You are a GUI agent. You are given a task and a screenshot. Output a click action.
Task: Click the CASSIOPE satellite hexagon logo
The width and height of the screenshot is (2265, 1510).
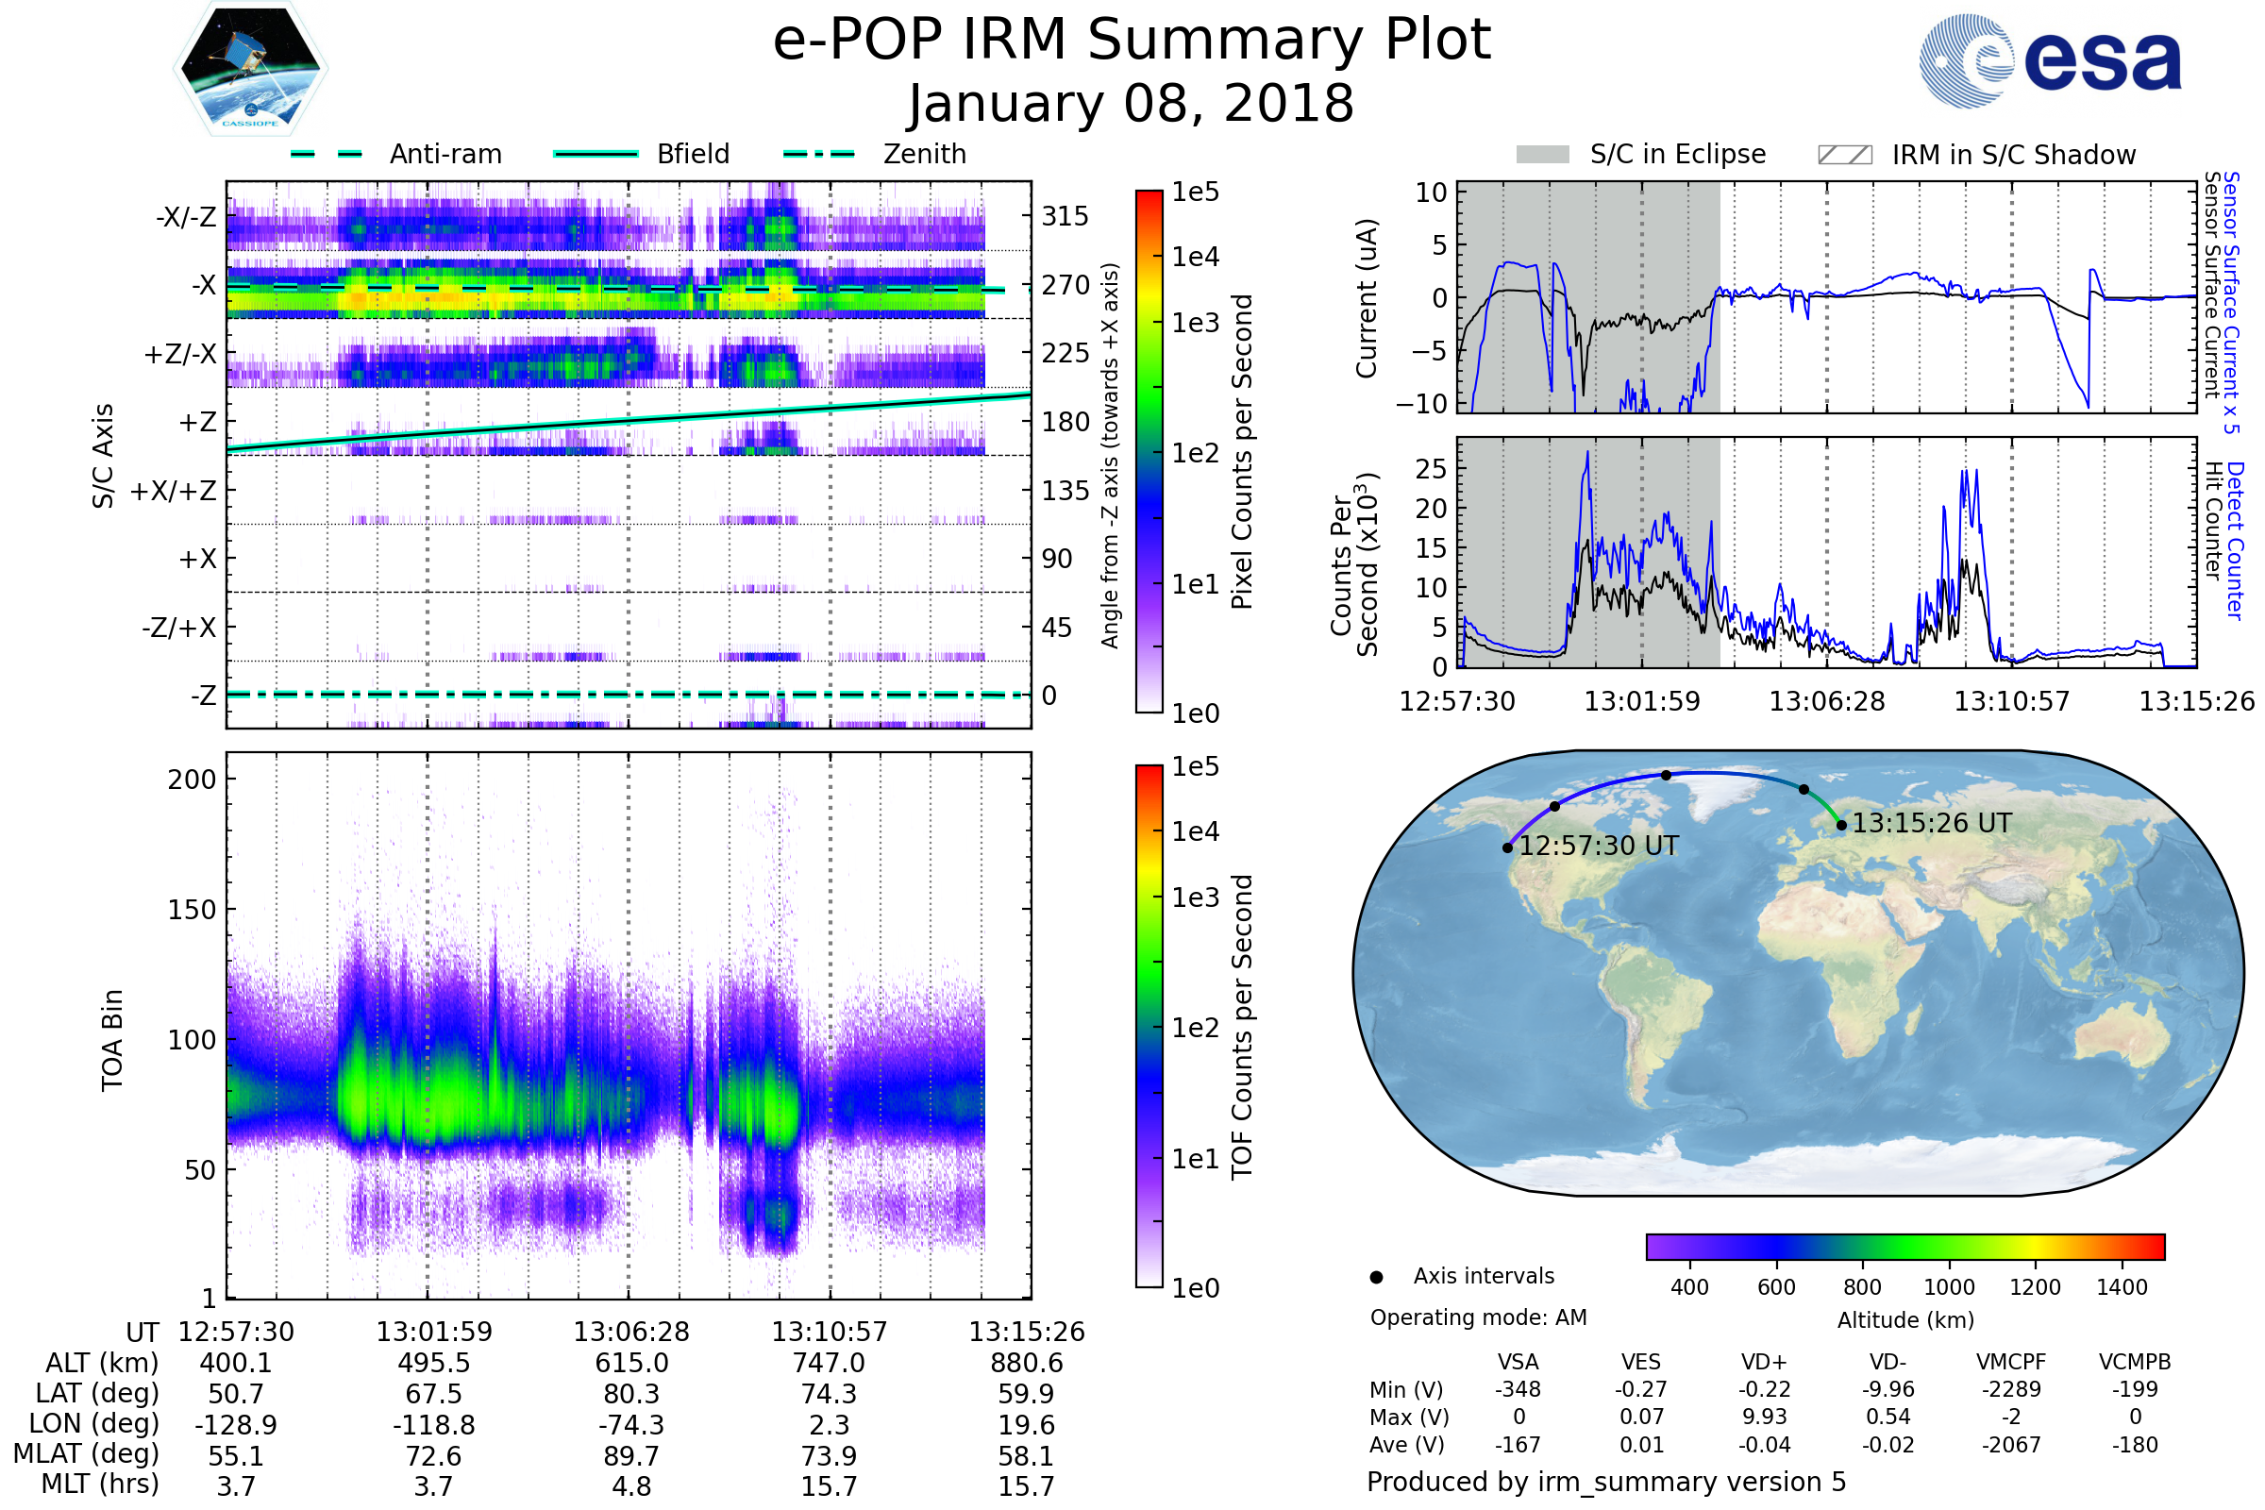click(x=250, y=69)
